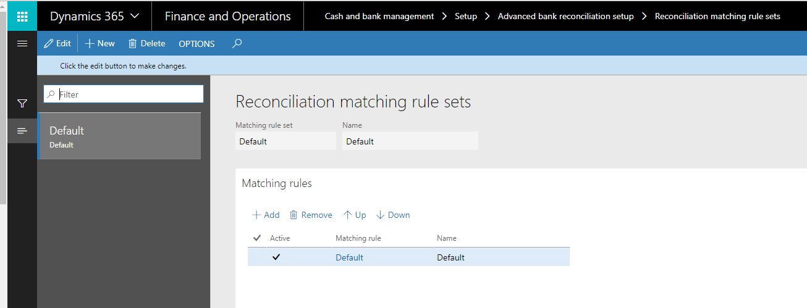Select Default rule set in list
Screen dimensions: 807x308
[x=119, y=136]
